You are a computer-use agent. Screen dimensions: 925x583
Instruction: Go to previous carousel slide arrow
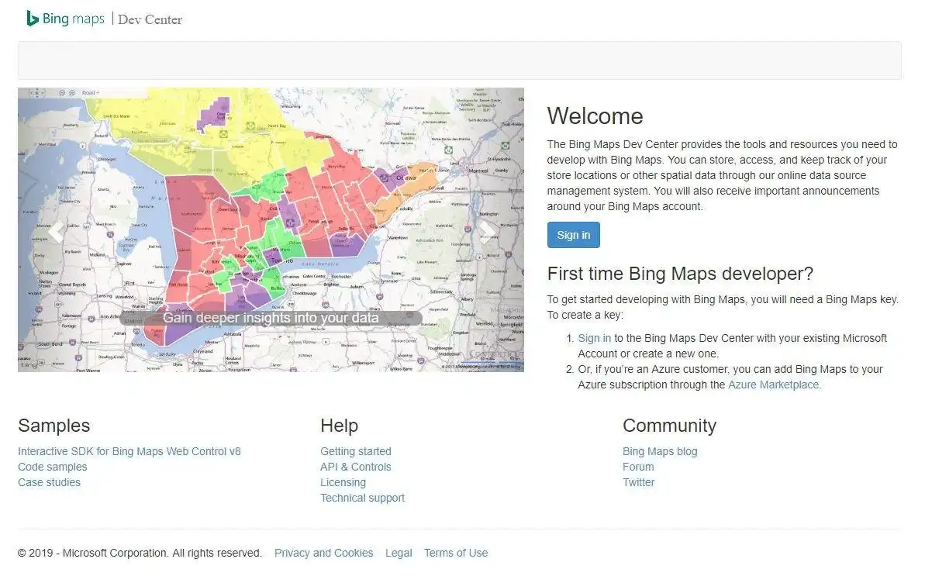pyautogui.click(x=56, y=231)
